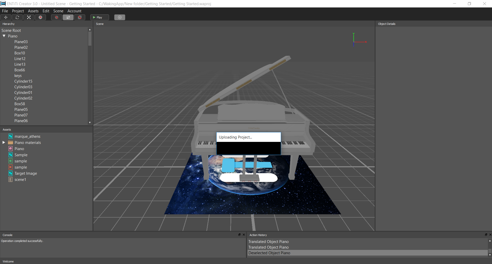Click the red sample video asset icon
The image size is (492, 264).
tap(11, 167)
